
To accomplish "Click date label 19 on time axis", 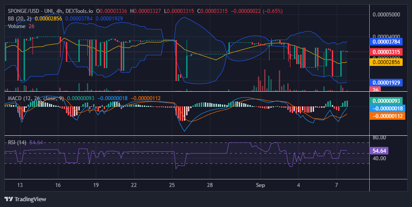I will tap(96, 185).
